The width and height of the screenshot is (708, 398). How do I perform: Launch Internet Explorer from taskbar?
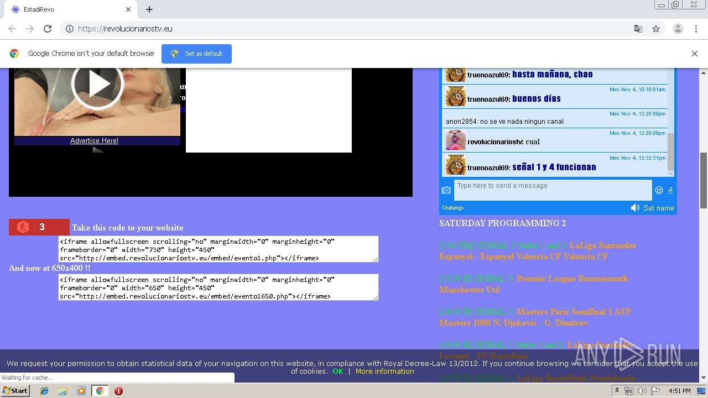[x=44, y=391]
